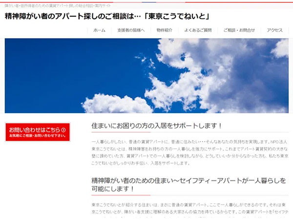Image resolution: width=293 pixels, height=220 pixels.
Task: Click the ホーム navigation item
Action: [x=99, y=30]
